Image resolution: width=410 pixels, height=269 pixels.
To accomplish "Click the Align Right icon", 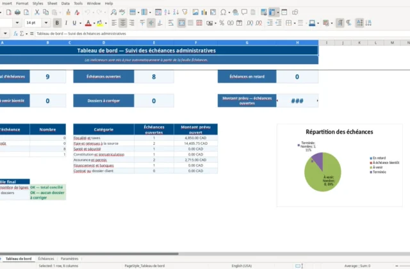I will point(131,23).
